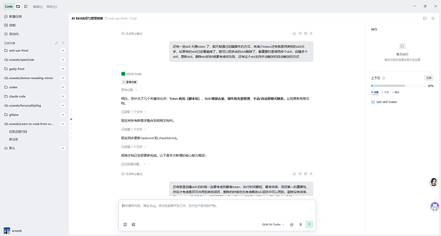This screenshot has width=441, height=236.
Task: Copy the first reply at chat top
Action: (306, 34)
